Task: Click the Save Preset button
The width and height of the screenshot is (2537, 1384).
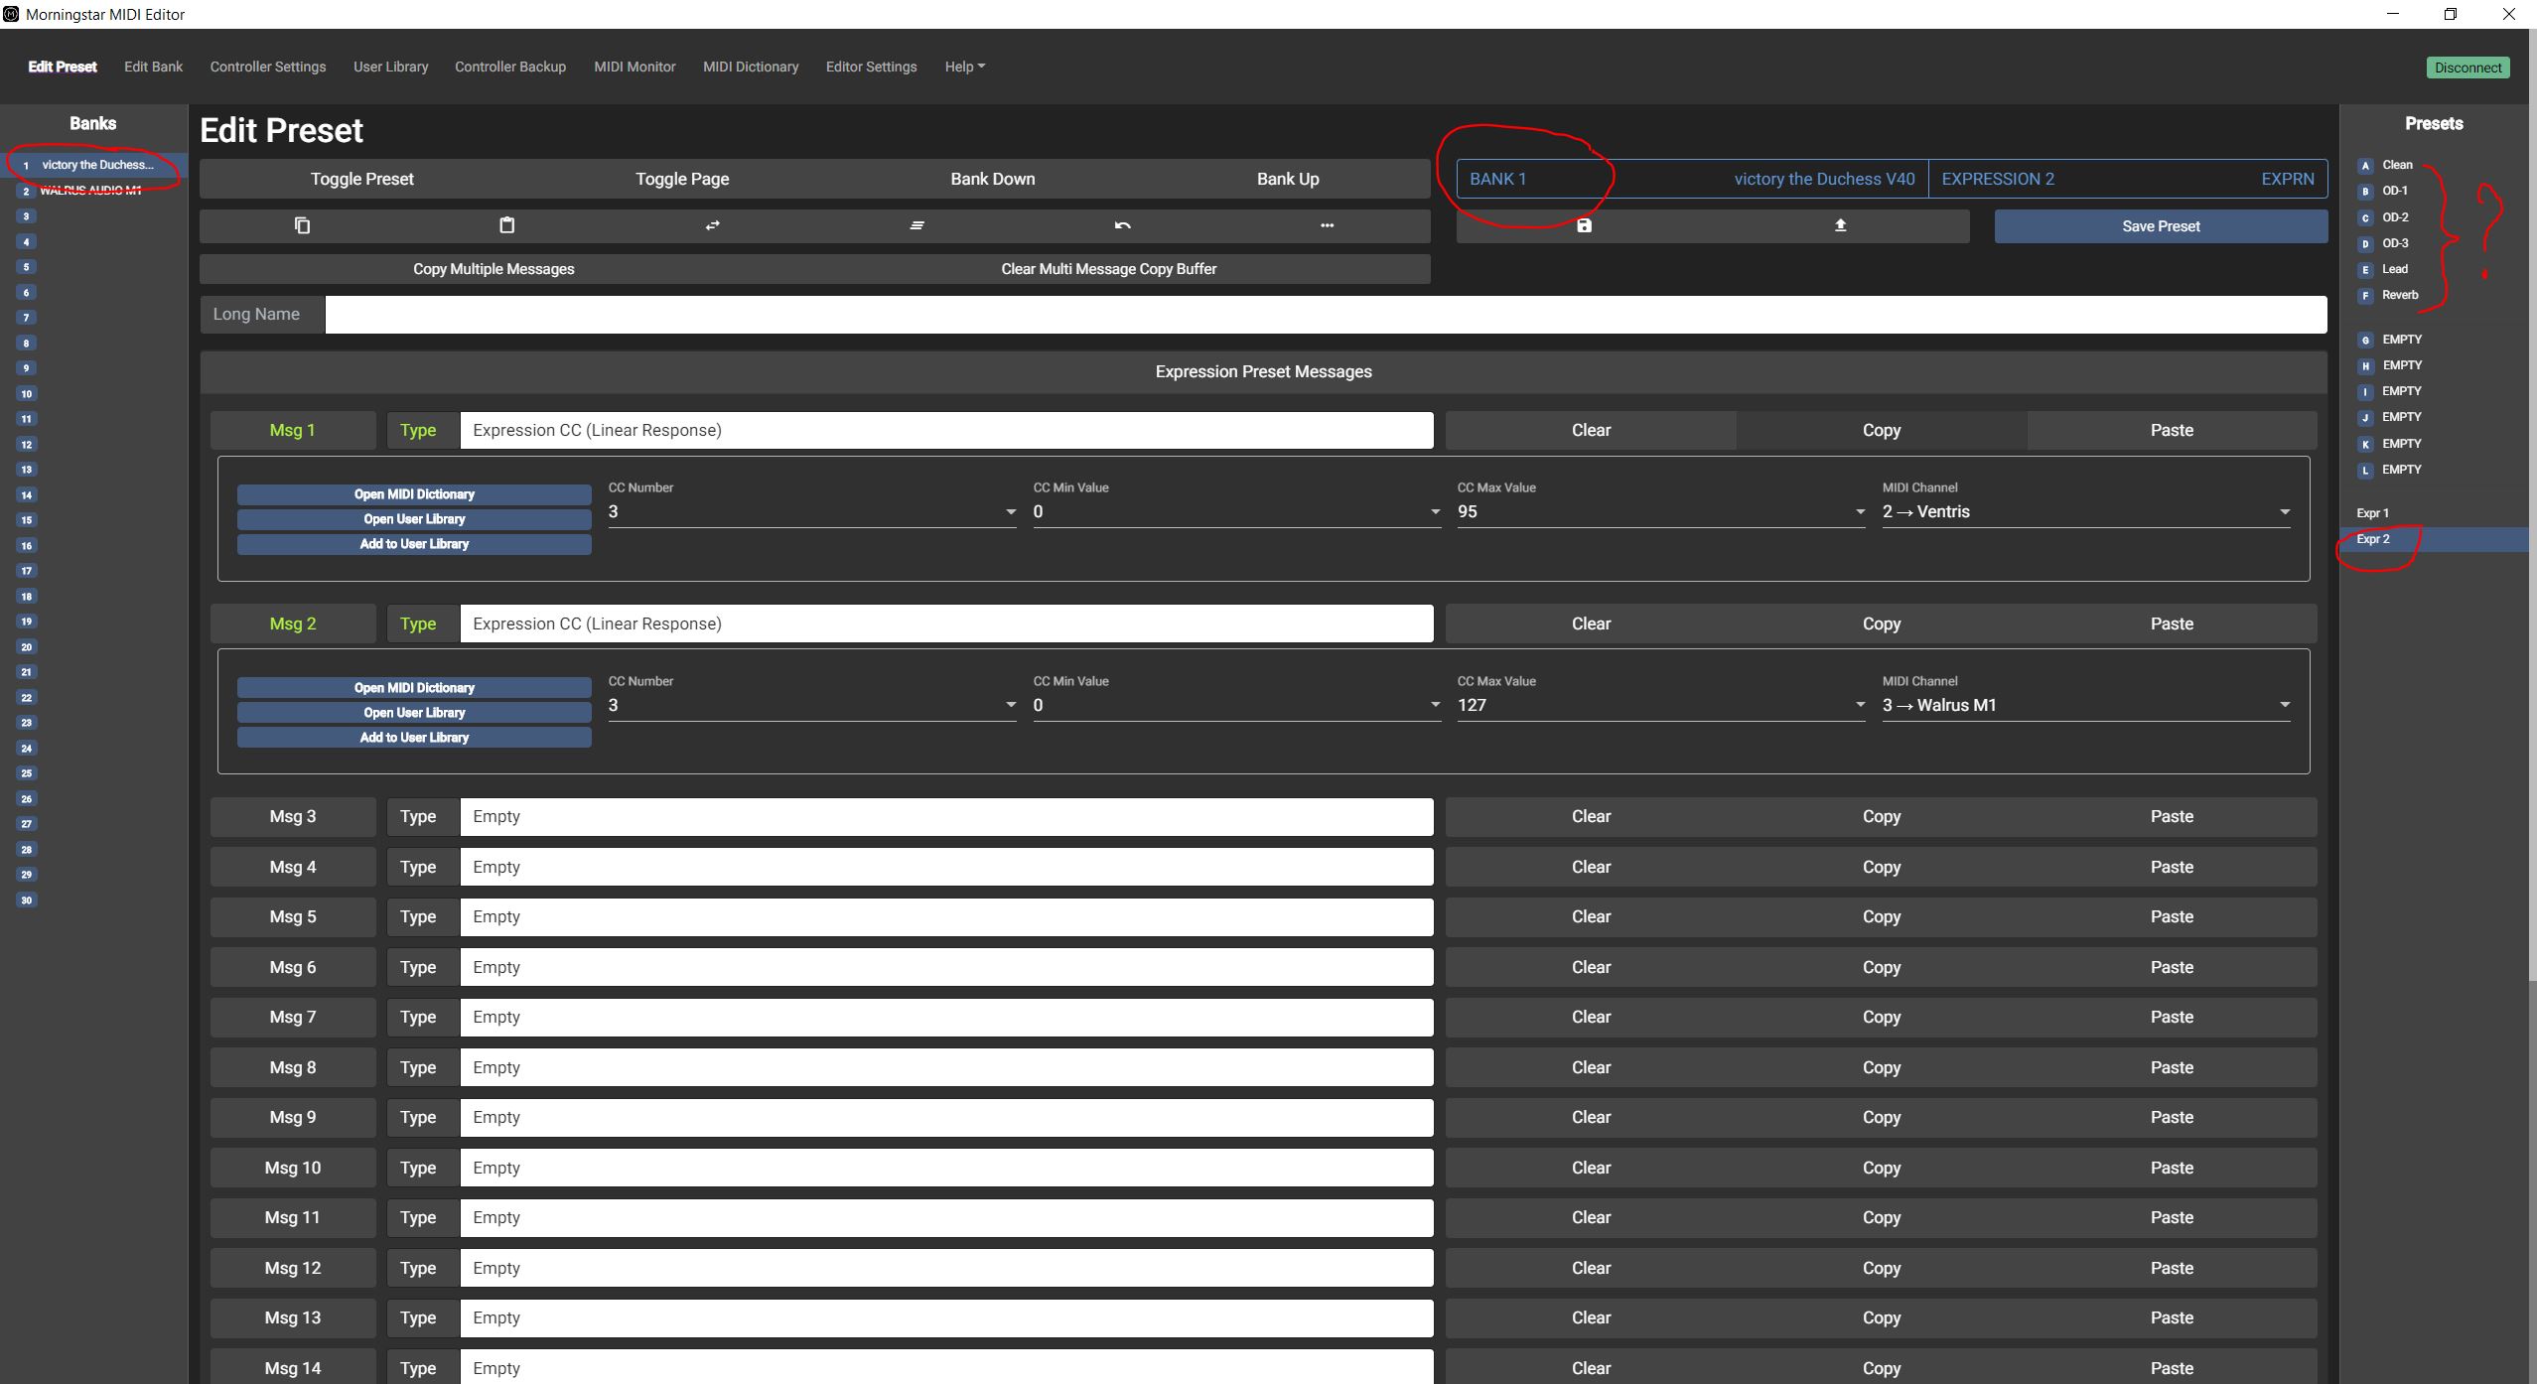Action: (2161, 226)
